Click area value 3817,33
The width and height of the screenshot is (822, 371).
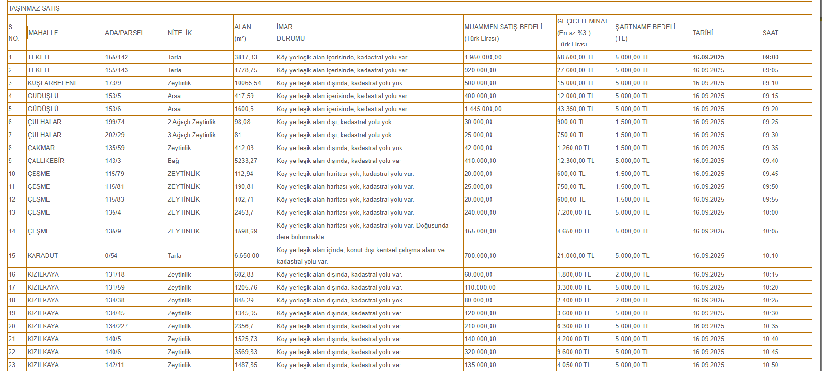246,57
